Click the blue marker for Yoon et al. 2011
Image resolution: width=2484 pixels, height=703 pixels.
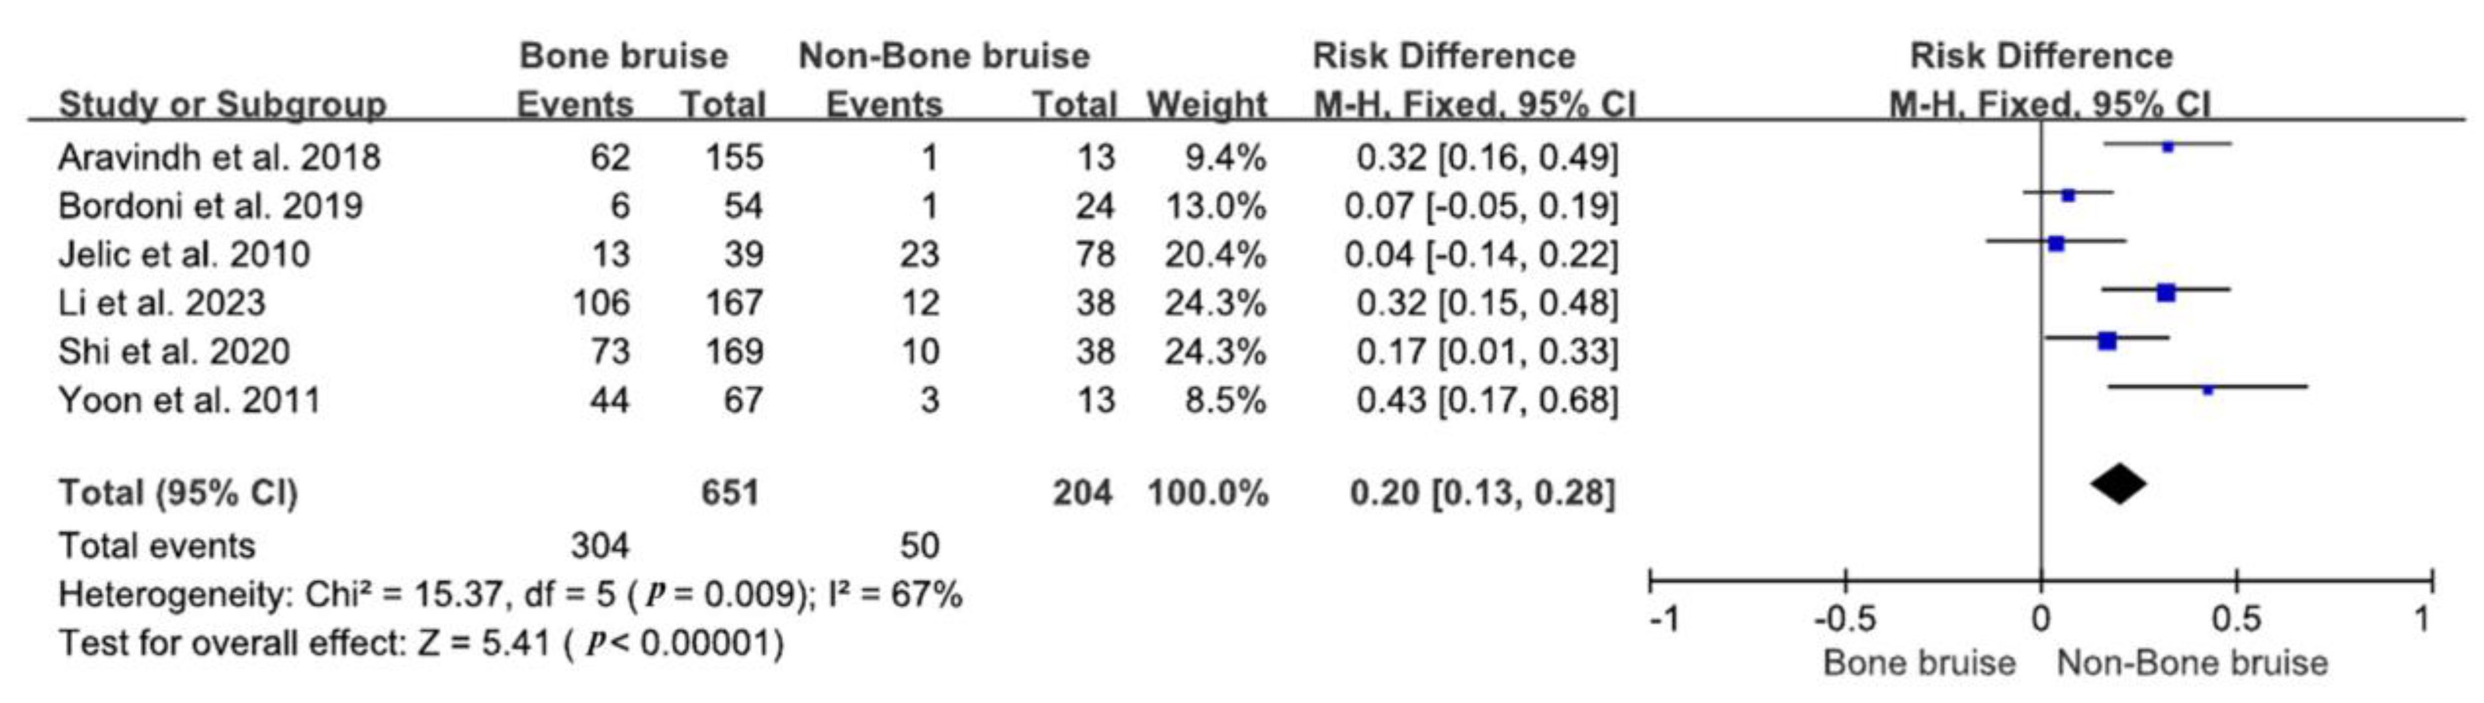(2208, 390)
